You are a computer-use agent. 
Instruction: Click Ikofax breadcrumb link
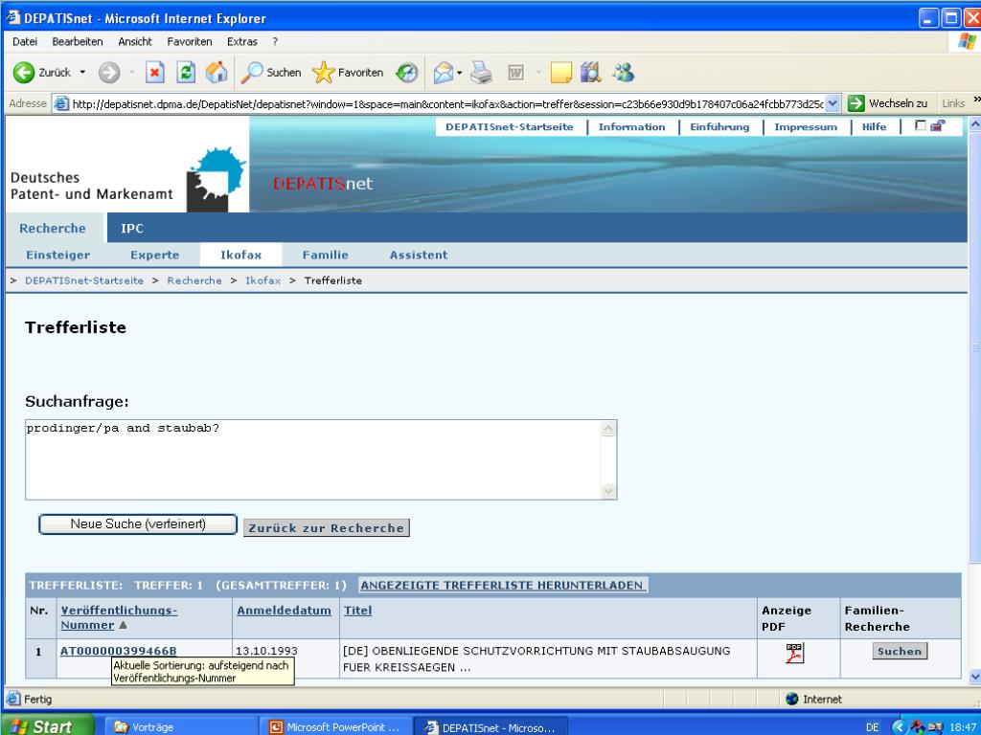(x=262, y=280)
